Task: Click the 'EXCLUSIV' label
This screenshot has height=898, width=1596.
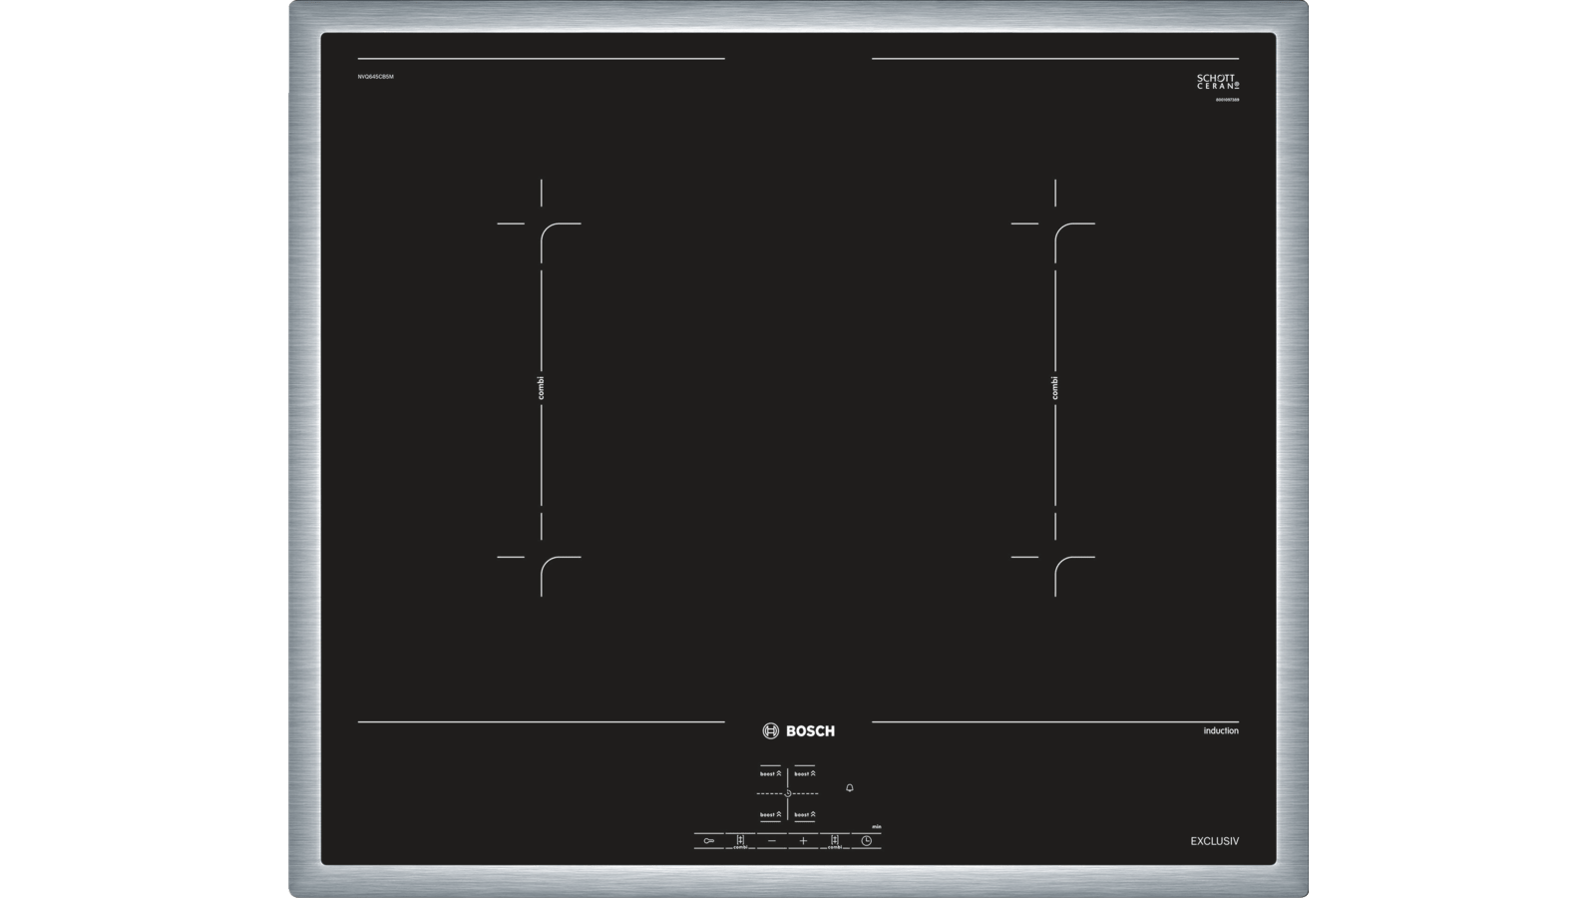Action: (1215, 841)
